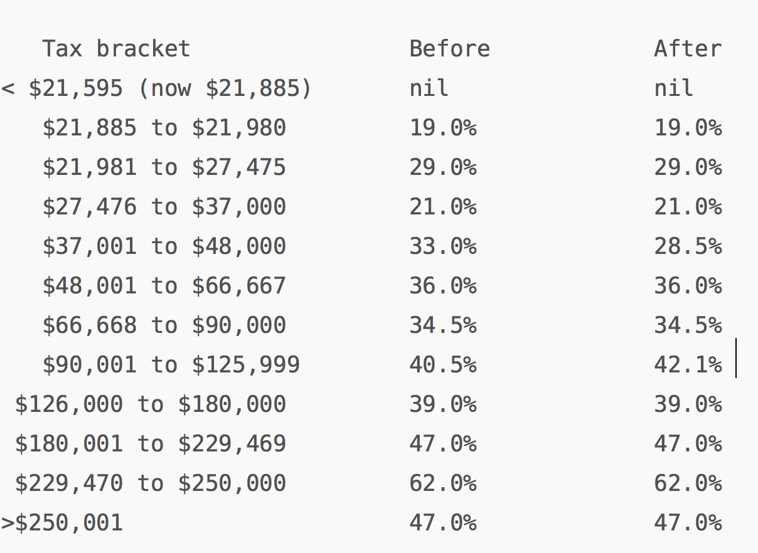This screenshot has width=758, height=553.
Task: Click the 28.5% After rate
Action: point(688,246)
